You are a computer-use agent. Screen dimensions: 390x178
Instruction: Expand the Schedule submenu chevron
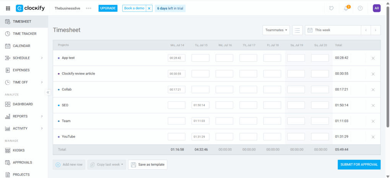pos(42,58)
